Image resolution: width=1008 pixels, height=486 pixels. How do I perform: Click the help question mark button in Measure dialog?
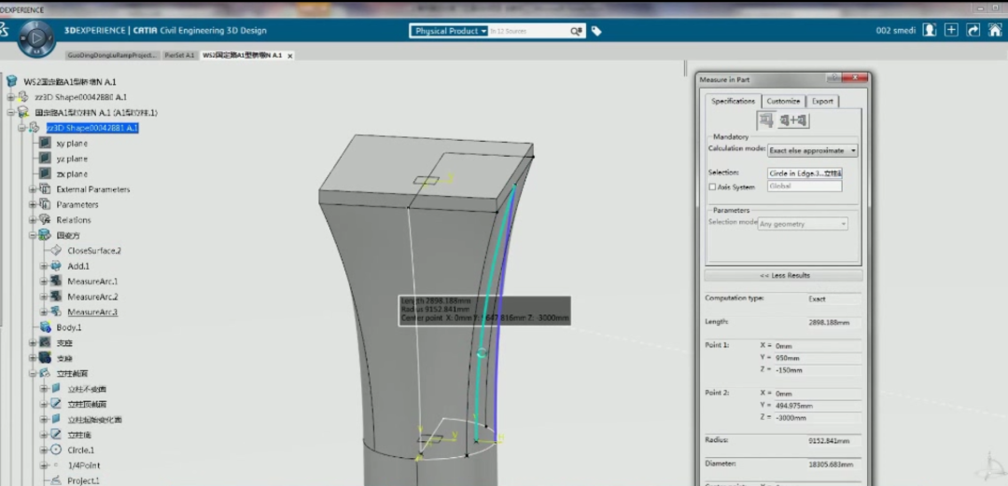point(833,79)
